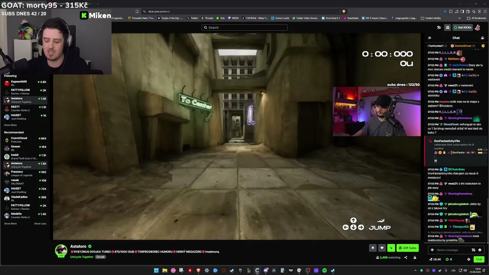The width and height of the screenshot is (489, 275).
Task: Click DonFantastickyVito subscription pinned message
Action: coord(456,150)
